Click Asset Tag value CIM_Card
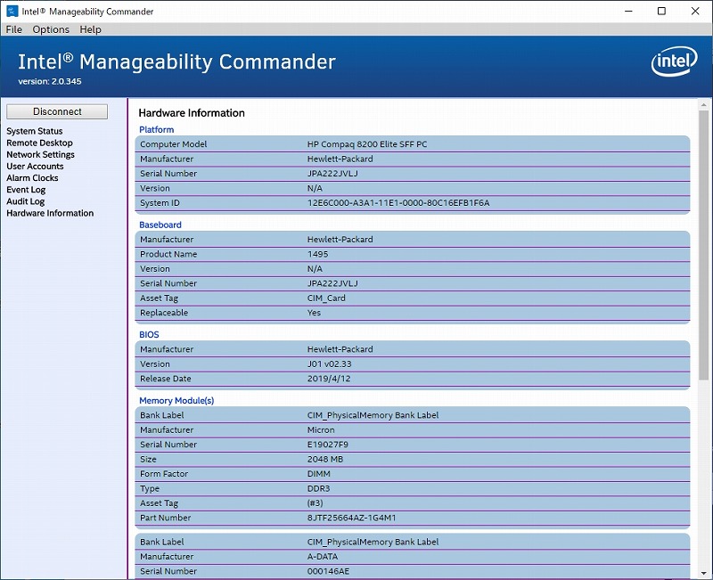This screenshot has height=580, width=713. tap(326, 298)
